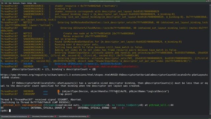Open the Bookmarks menu
Viewport: 211px width, 119px height.
point(16,3)
